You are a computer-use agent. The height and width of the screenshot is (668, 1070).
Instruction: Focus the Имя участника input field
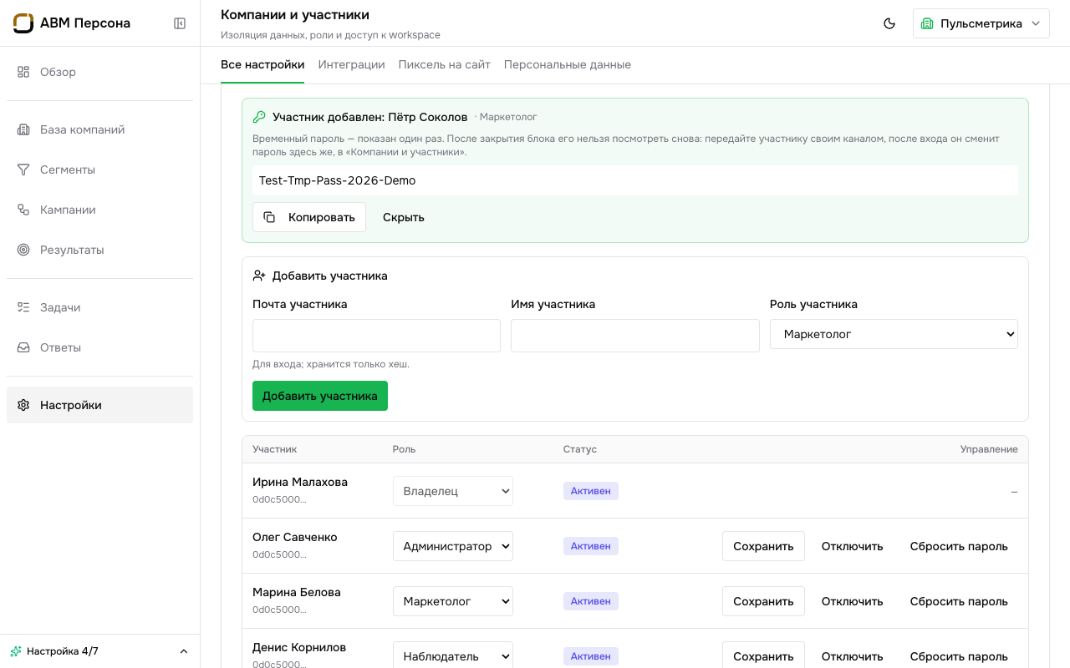pos(635,336)
